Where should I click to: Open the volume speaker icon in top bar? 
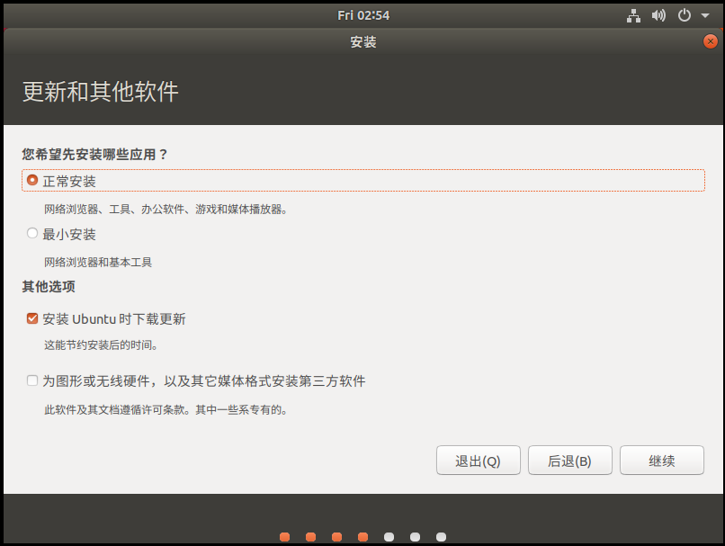(658, 15)
